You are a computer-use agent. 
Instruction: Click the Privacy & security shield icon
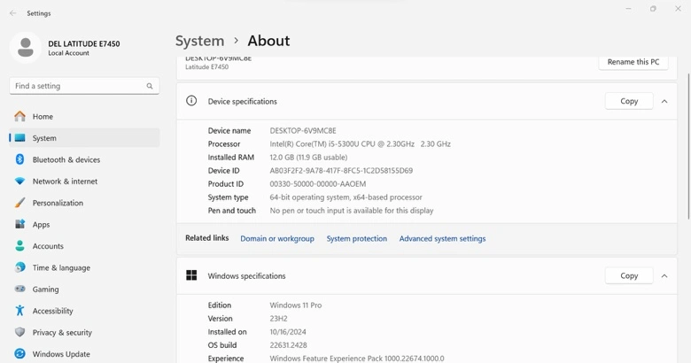(19, 332)
